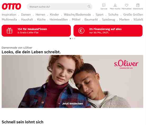Viewport: 146px width, 125px height.
Task: Click the Jetzt entdecken button
Action: 72,104
